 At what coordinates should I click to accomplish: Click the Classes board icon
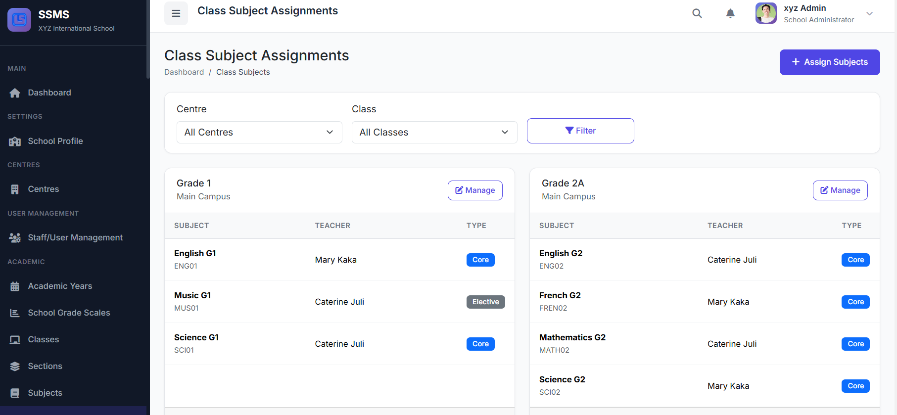[15, 340]
